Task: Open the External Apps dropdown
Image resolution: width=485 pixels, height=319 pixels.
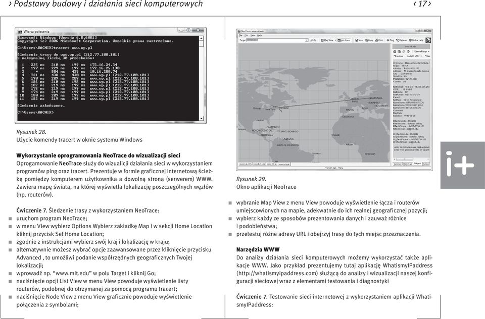Action: [421, 51]
